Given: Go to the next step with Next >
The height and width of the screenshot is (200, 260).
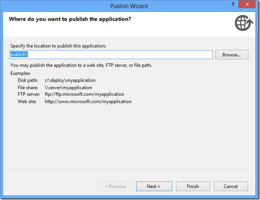Looking at the screenshot, I should 154,186.
